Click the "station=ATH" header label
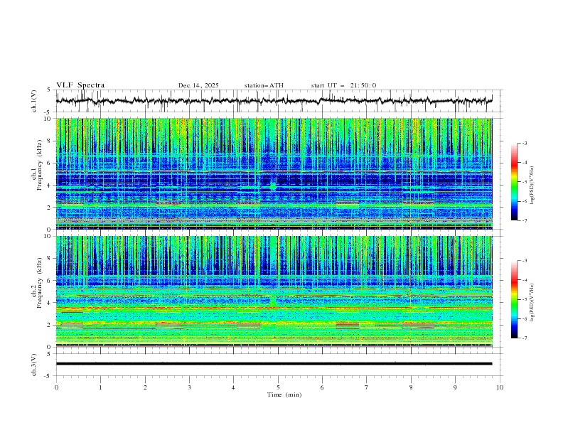563x435 pixels. tap(264, 85)
